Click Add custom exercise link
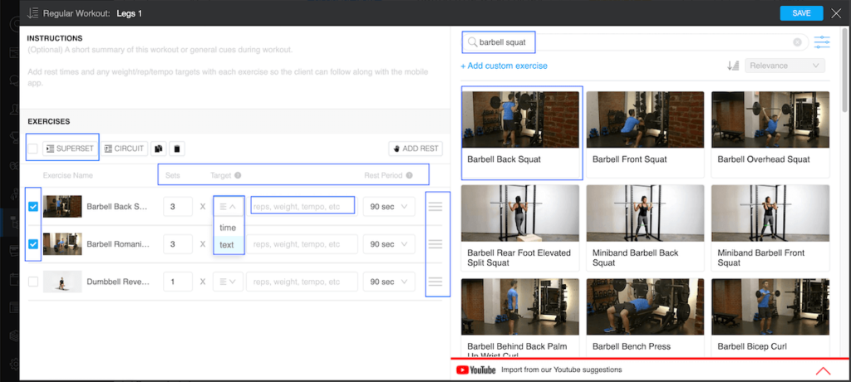Viewport: 851px width, 382px height. tap(504, 66)
